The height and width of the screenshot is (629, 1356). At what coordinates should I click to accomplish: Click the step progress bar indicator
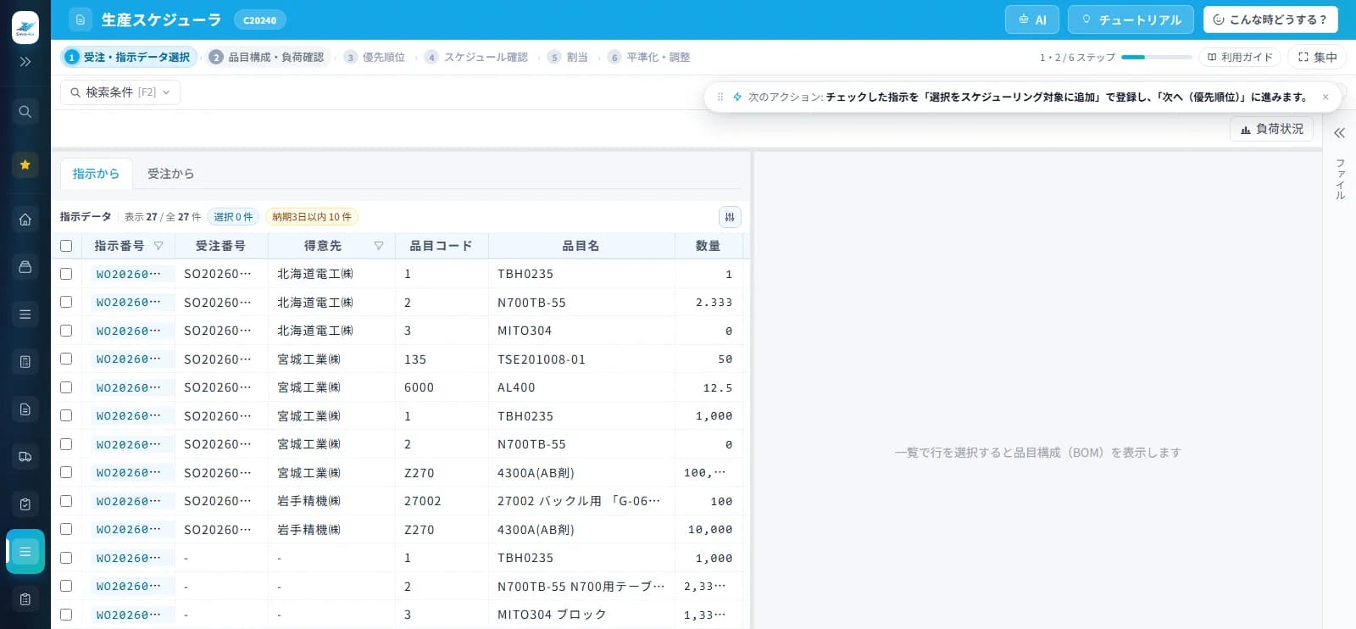pyautogui.click(x=1156, y=57)
